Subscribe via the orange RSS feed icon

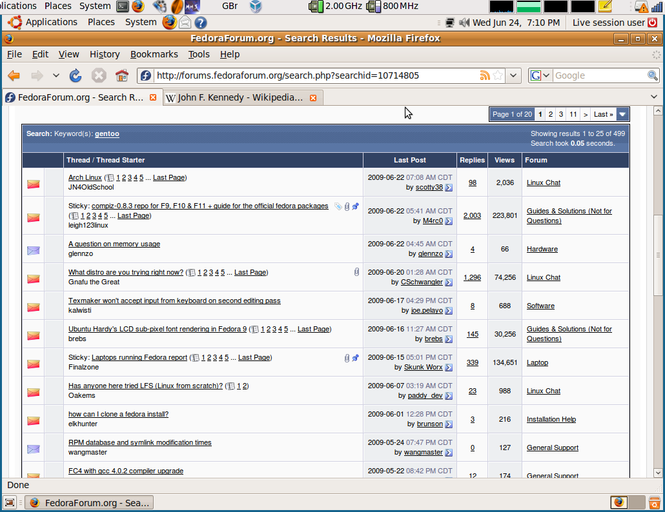[485, 75]
